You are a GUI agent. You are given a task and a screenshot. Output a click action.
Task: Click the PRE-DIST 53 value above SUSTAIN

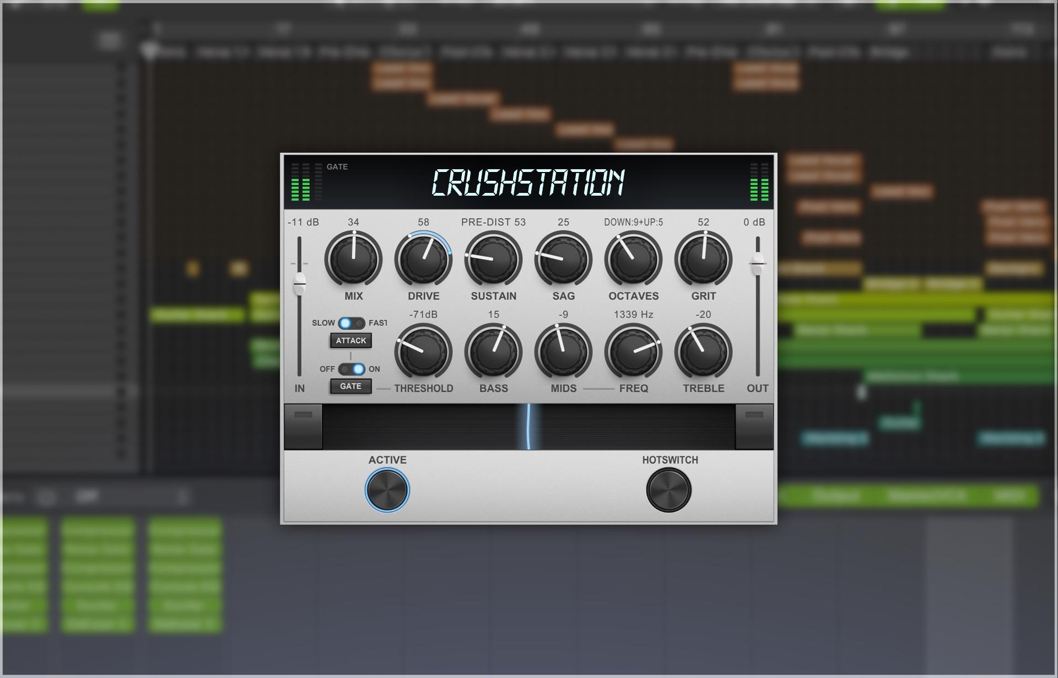coord(493,222)
